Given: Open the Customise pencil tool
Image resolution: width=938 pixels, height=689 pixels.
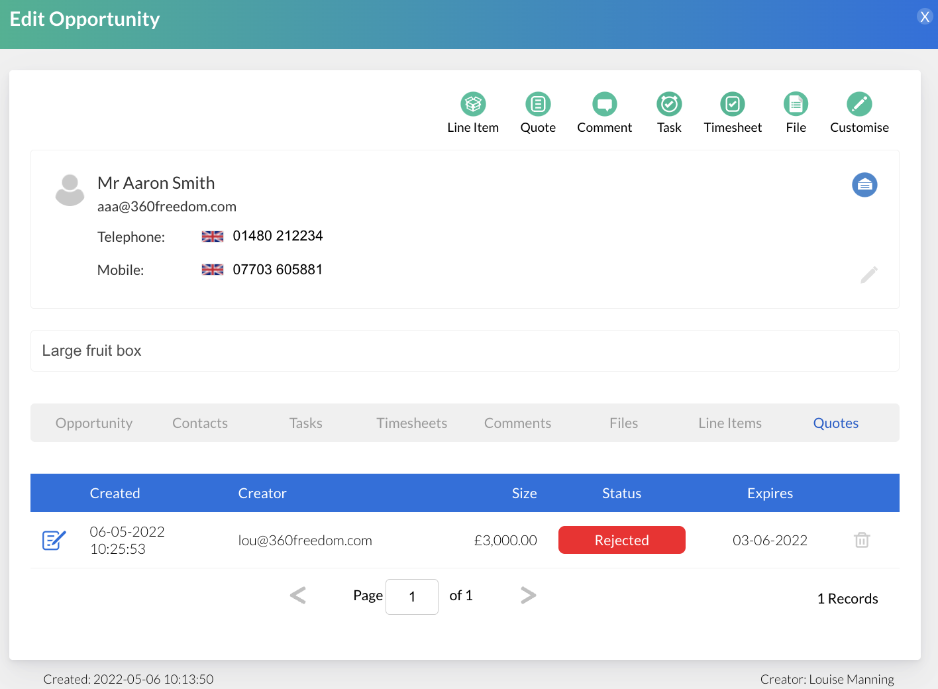Looking at the screenshot, I should point(859,105).
